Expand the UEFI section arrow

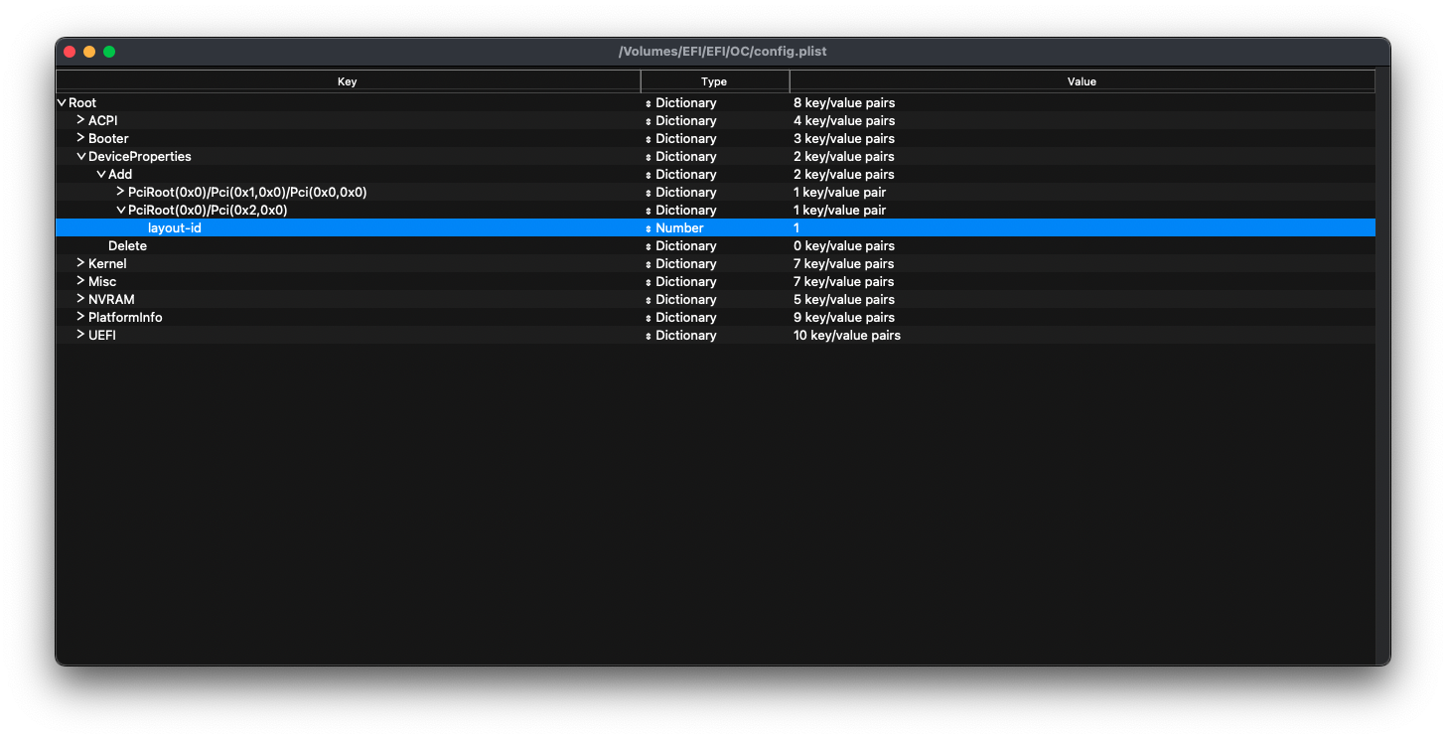pyautogui.click(x=80, y=335)
